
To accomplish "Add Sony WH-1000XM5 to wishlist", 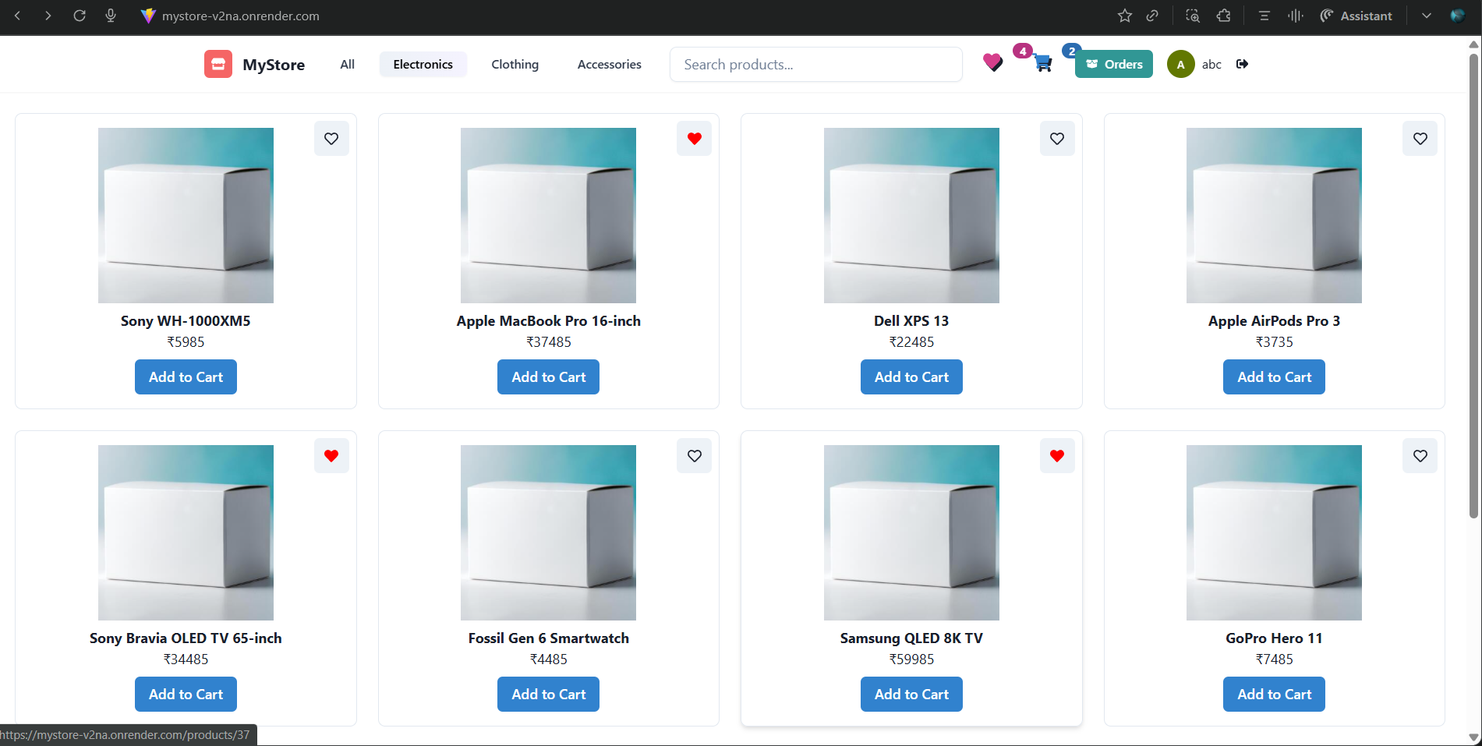I will point(331,139).
